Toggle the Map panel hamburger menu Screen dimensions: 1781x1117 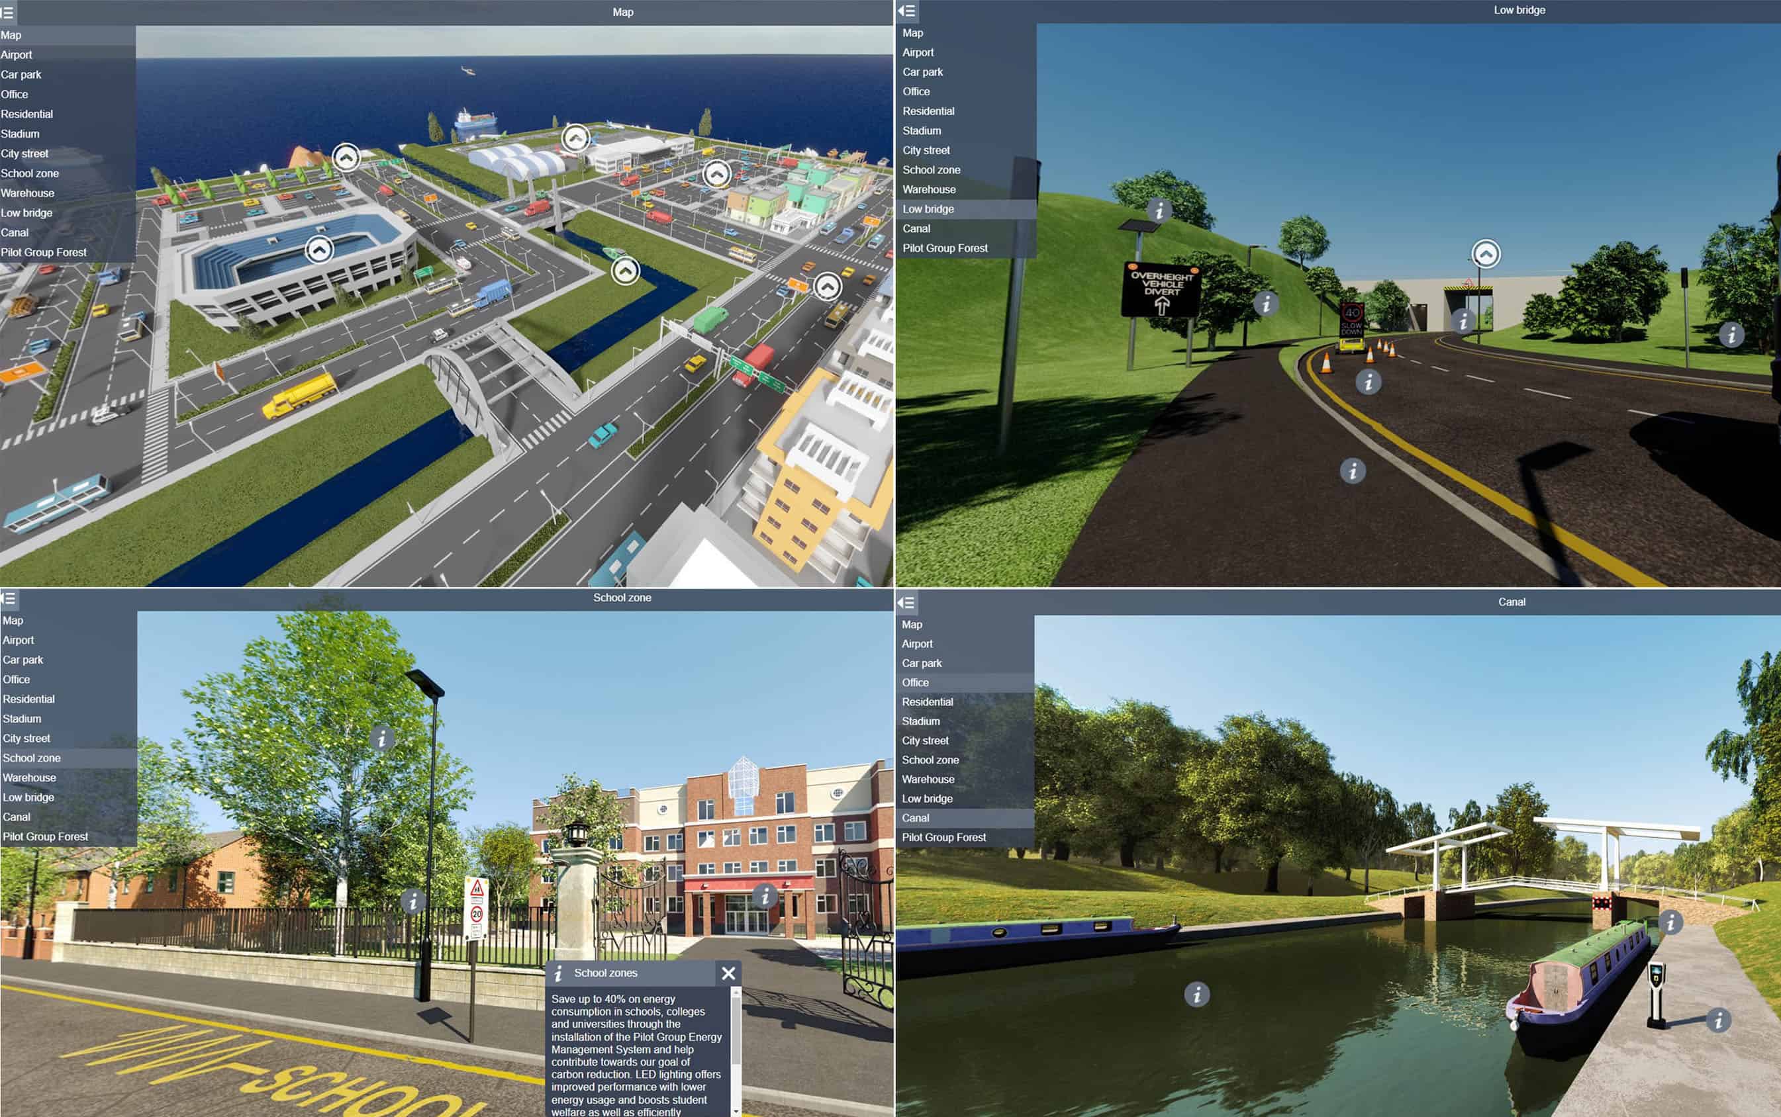(7, 12)
